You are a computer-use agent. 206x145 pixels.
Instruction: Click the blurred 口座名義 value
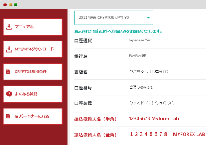(152, 103)
